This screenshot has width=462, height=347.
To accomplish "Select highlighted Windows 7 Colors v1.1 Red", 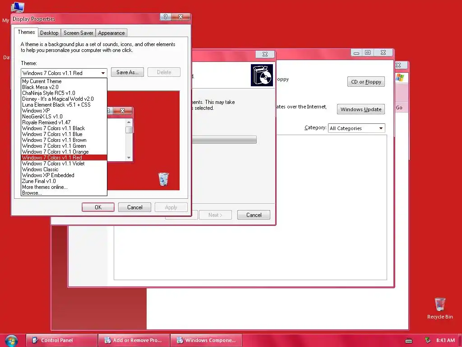I will tap(64, 158).
